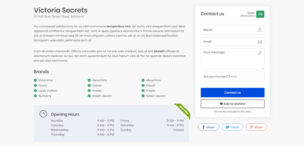Click the address 438 Rush Green Road, Romford

pyautogui.click(x=61, y=17)
